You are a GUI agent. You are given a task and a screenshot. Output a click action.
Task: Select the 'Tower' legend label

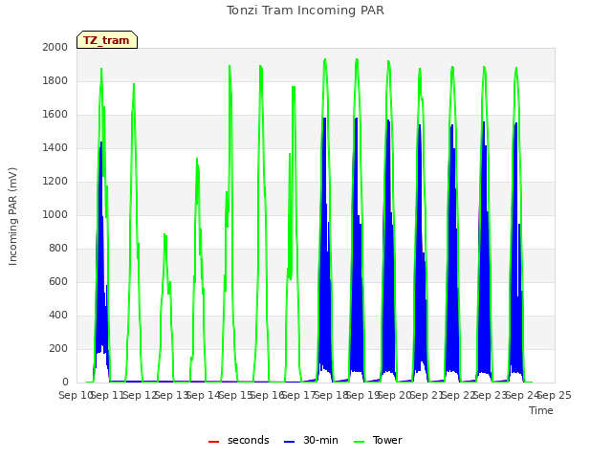(x=387, y=440)
